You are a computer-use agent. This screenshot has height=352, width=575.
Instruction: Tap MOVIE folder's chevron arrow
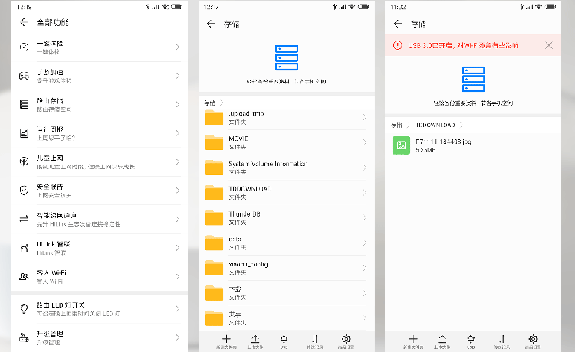(x=364, y=142)
